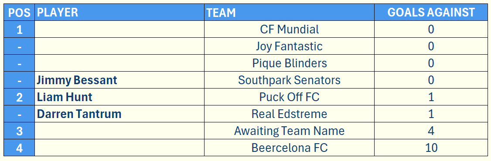Select the position 4 cell
The image size is (491, 161).
click(19, 147)
